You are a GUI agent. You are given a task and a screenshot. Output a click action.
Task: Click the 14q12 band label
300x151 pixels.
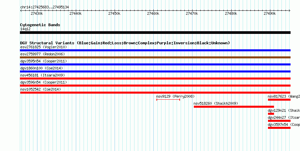25,29
